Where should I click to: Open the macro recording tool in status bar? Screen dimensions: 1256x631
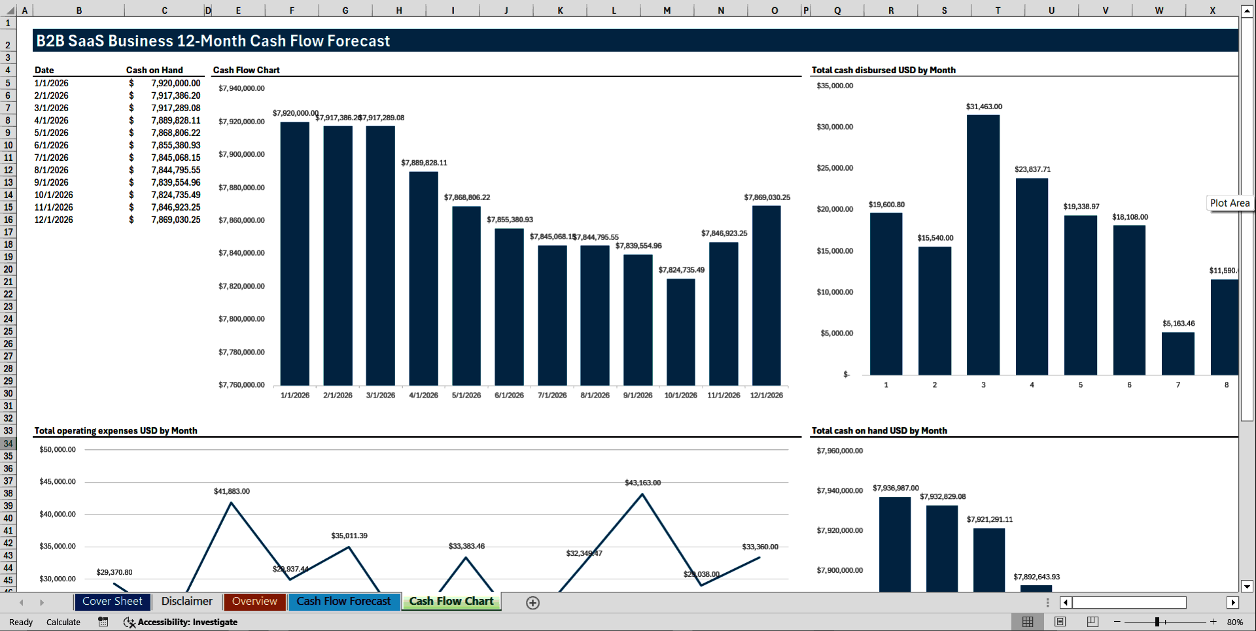click(103, 622)
